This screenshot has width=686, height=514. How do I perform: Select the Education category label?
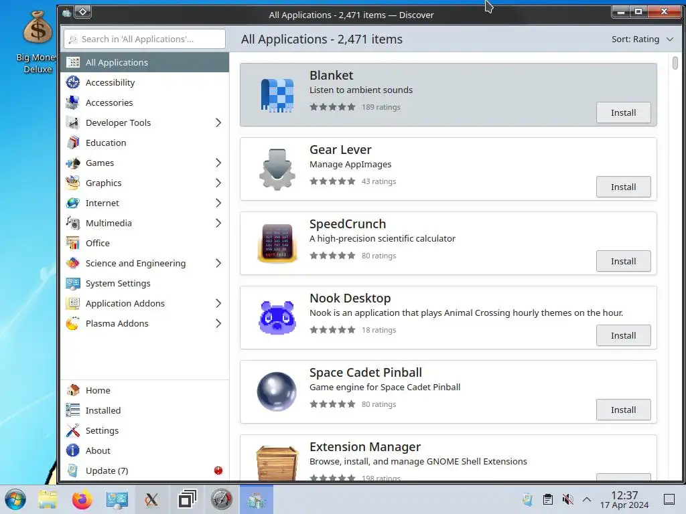106,143
